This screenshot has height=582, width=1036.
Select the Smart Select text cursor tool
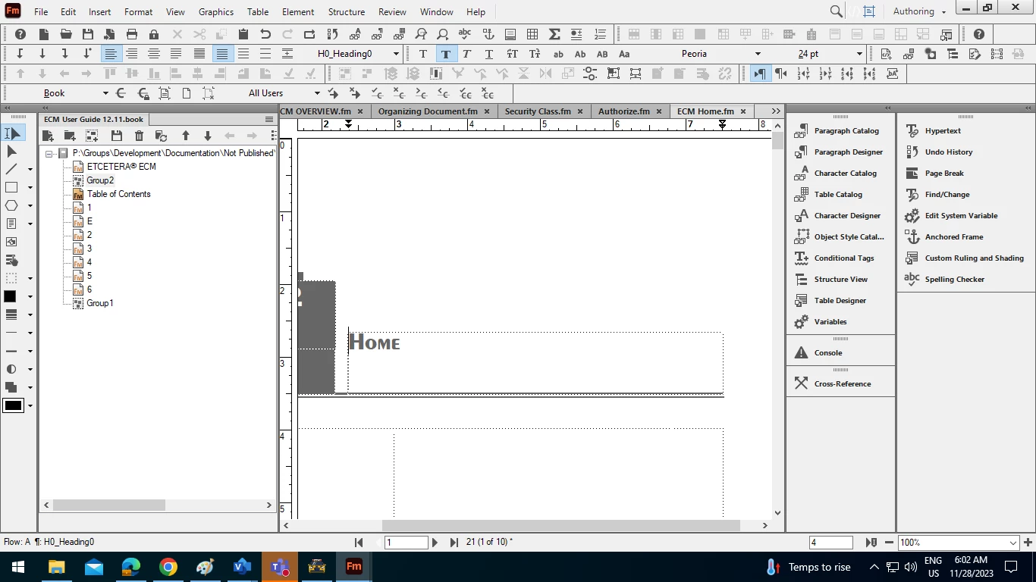(12, 133)
